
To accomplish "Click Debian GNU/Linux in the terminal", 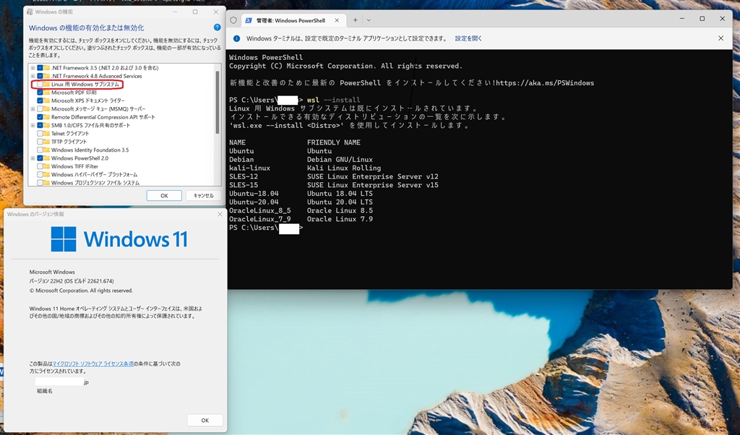I will 340,160.
